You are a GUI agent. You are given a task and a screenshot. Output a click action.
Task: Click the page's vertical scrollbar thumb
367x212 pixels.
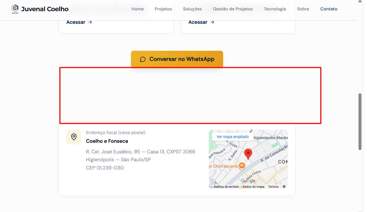[x=360, y=121]
